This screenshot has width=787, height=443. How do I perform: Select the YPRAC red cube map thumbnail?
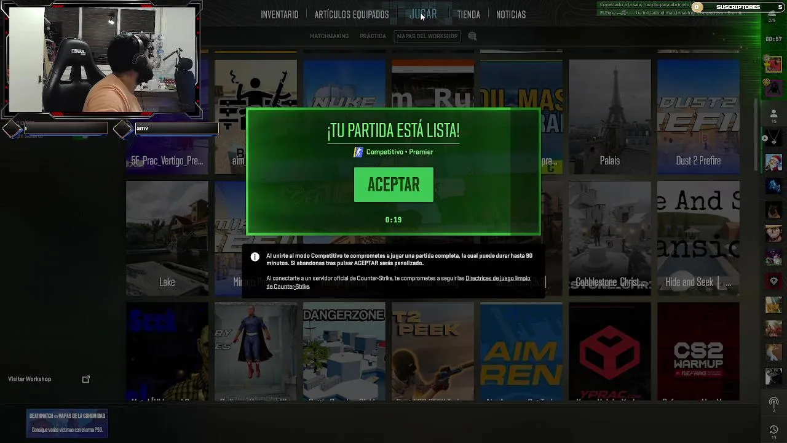coord(610,351)
